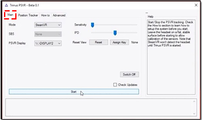Screen dimensions: 202x120
Task: Click the log scrollbar up arrow
Action: 194,102
